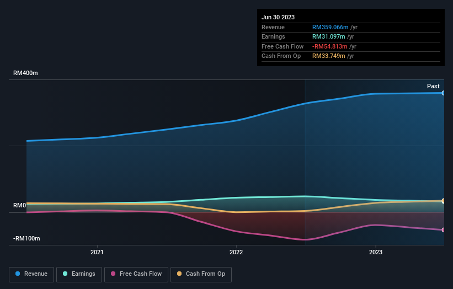Click the Past label on chart
453x289 pixels.
coord(433,86)
